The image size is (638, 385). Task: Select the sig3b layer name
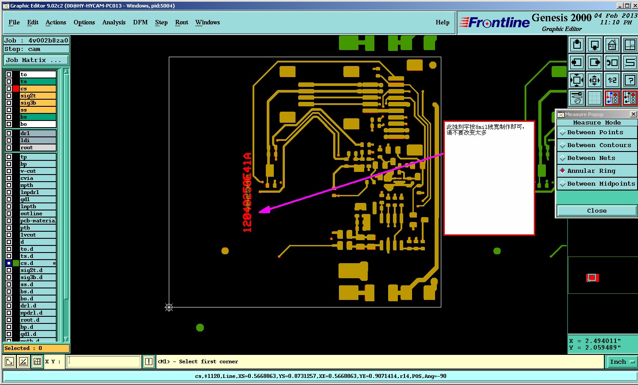[38, 103]
